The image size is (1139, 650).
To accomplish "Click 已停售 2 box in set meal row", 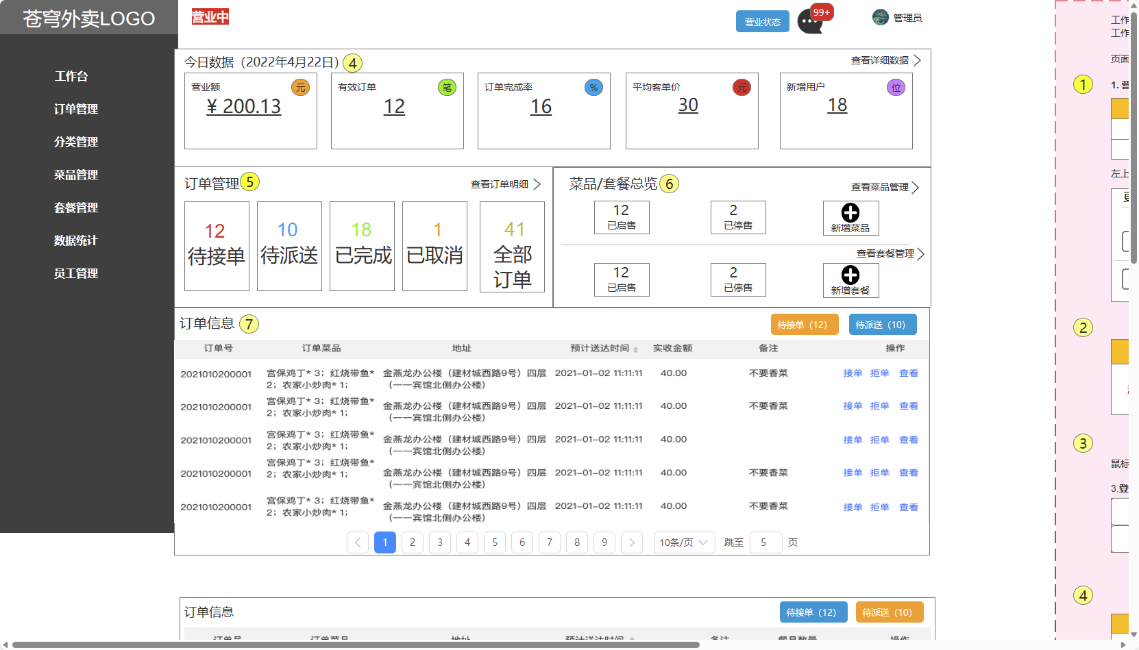I will click(738, 279).
